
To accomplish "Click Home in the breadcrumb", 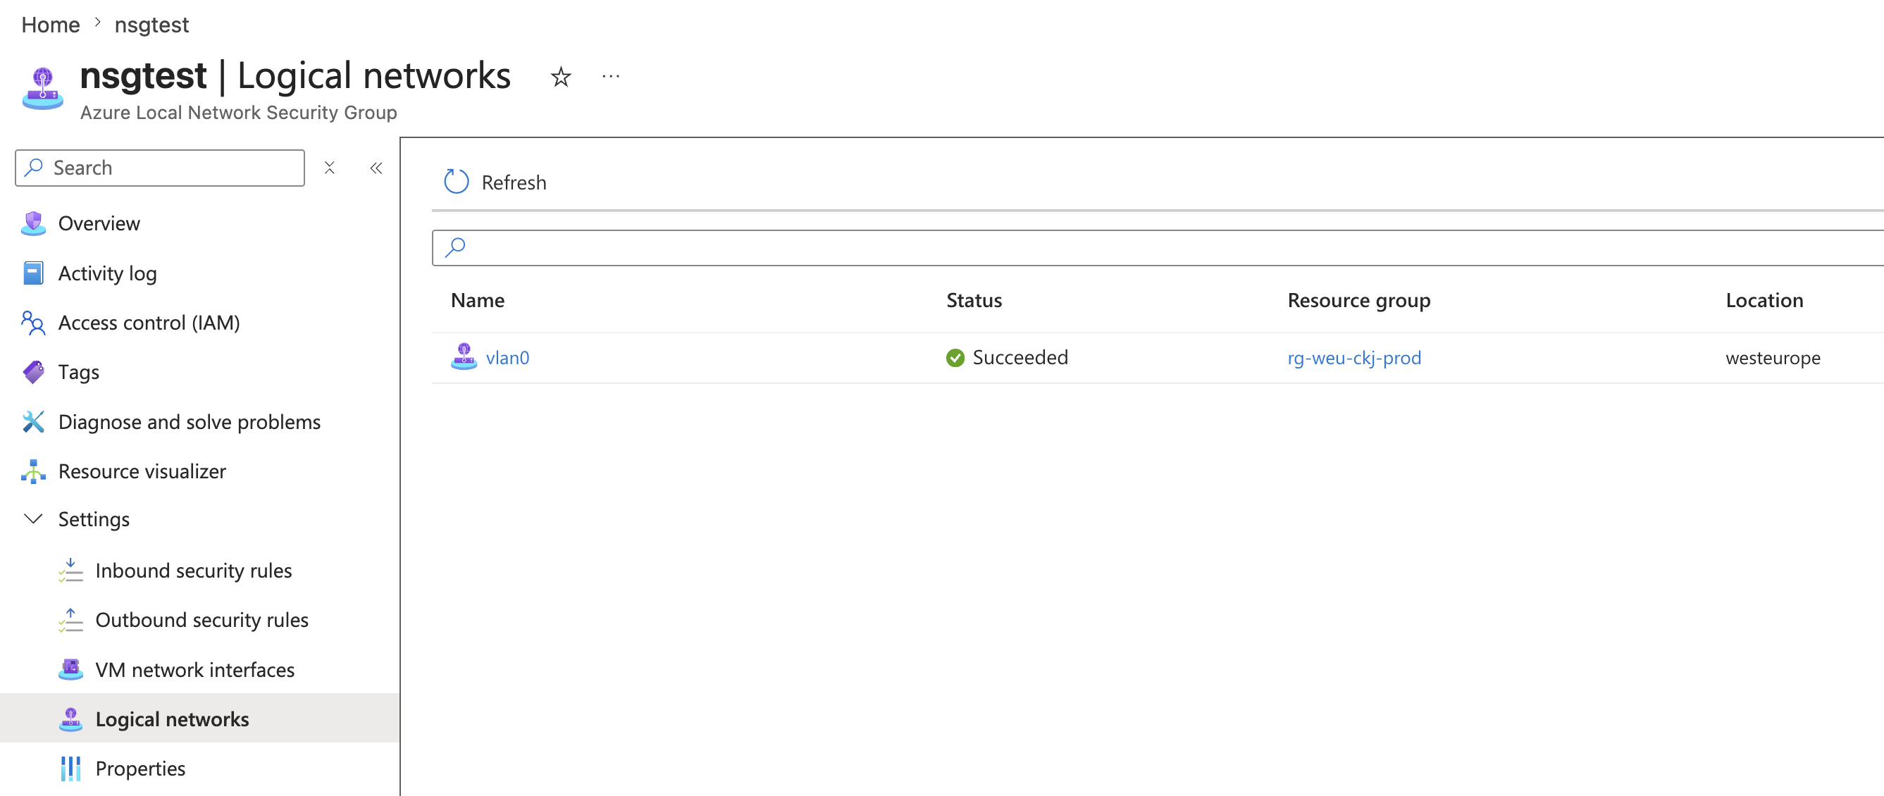I will 51,25.
